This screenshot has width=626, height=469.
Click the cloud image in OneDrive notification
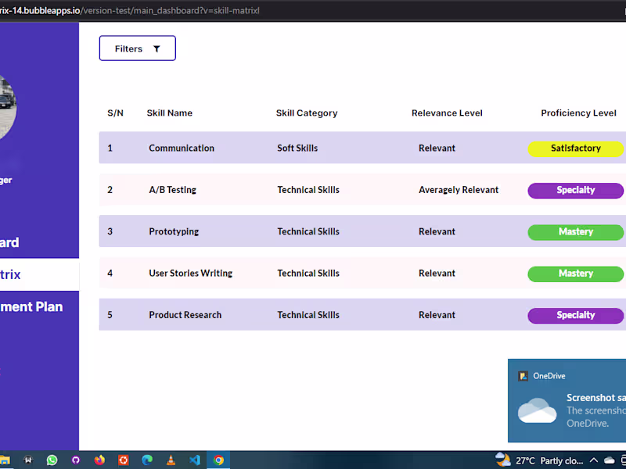click(537, 410)
